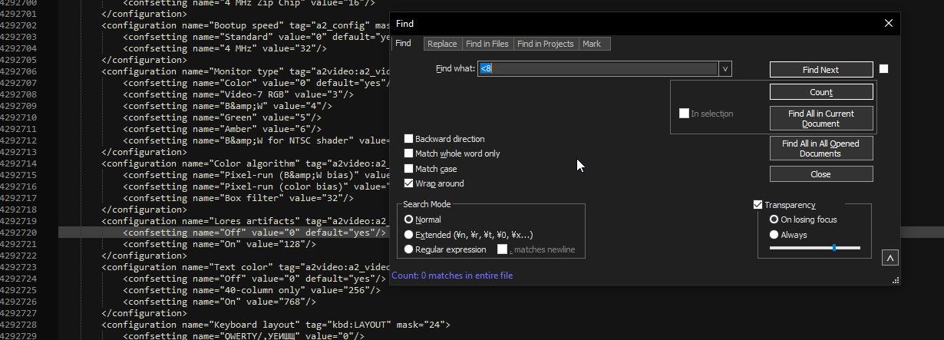Open the Find in Files tab

point(487,45)
